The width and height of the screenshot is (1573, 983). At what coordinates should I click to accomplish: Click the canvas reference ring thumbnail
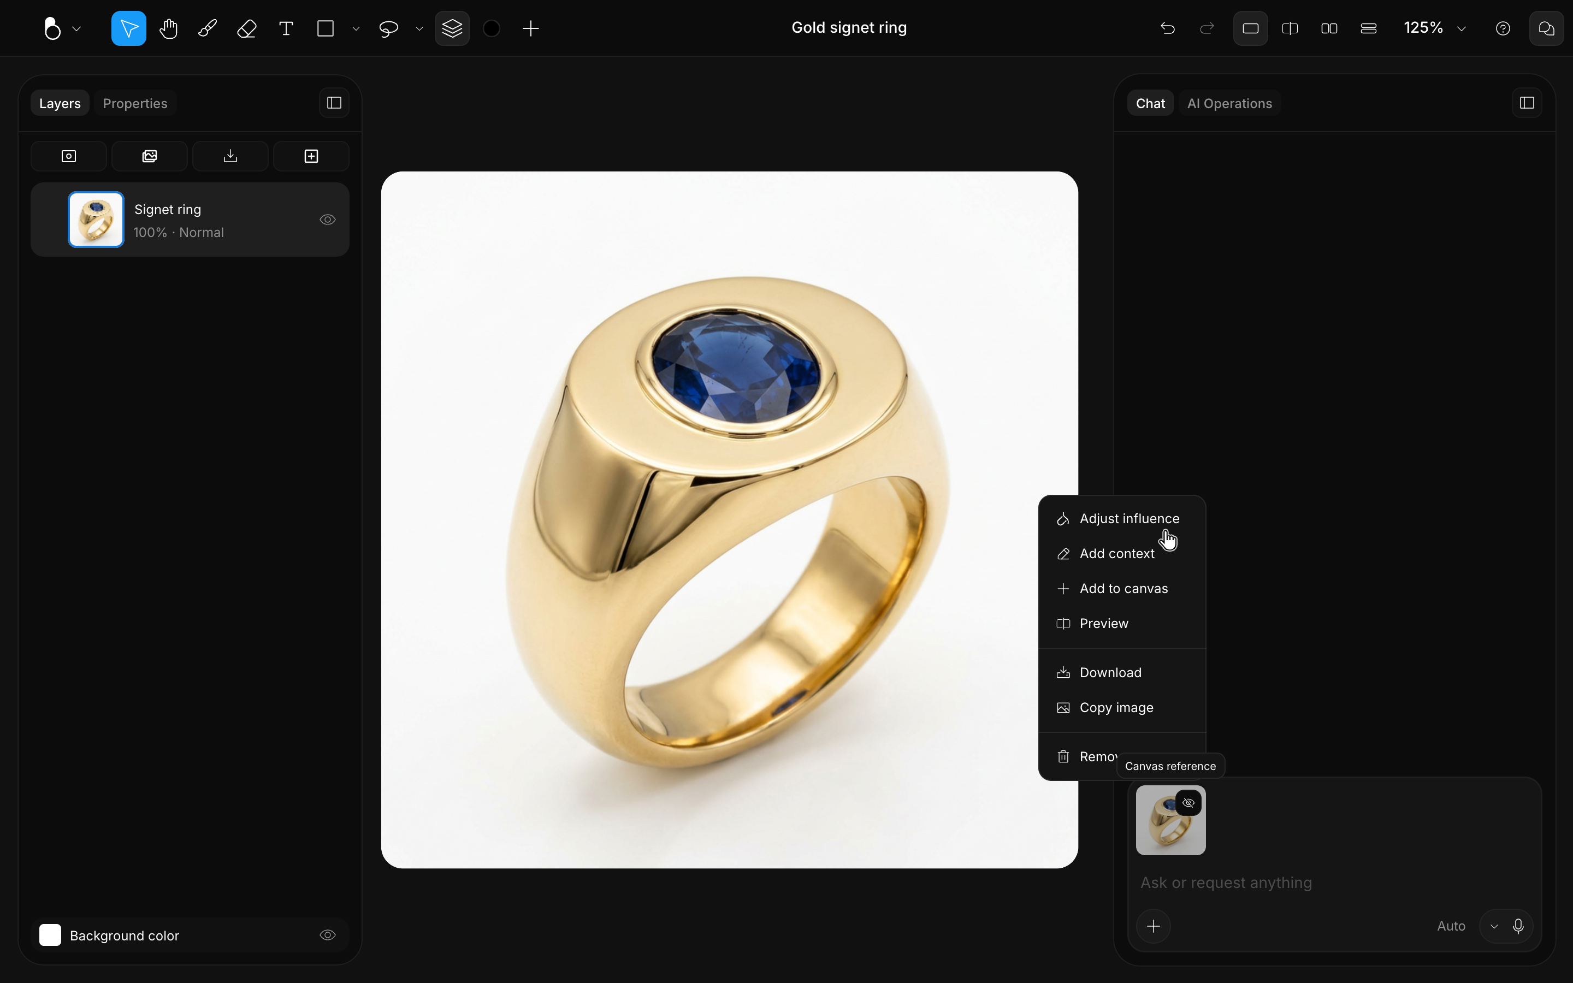click(1170, 820)
